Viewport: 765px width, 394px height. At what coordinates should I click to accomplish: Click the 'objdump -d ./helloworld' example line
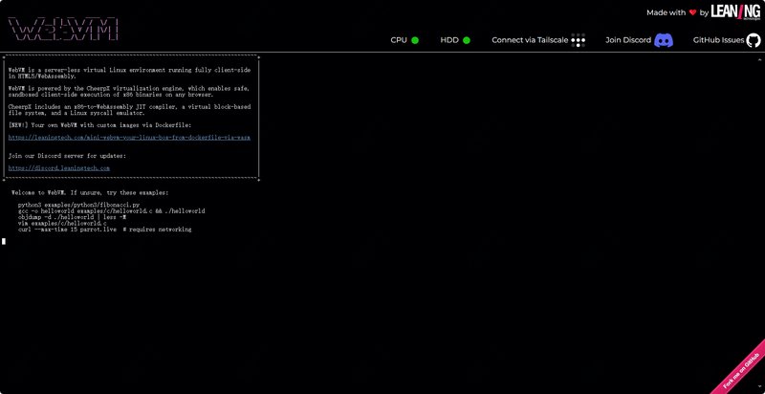coord(73,217)
